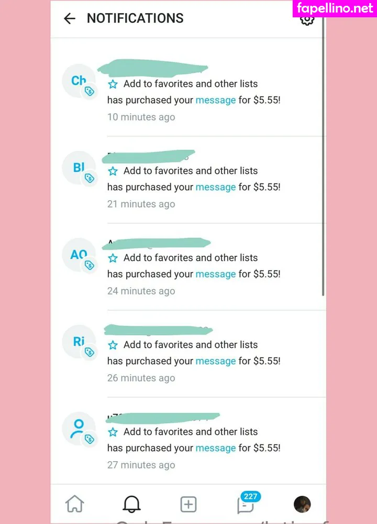Screen dimensions: 377x524
Task: Select the bell notifications tab
Action: (131, 504)
